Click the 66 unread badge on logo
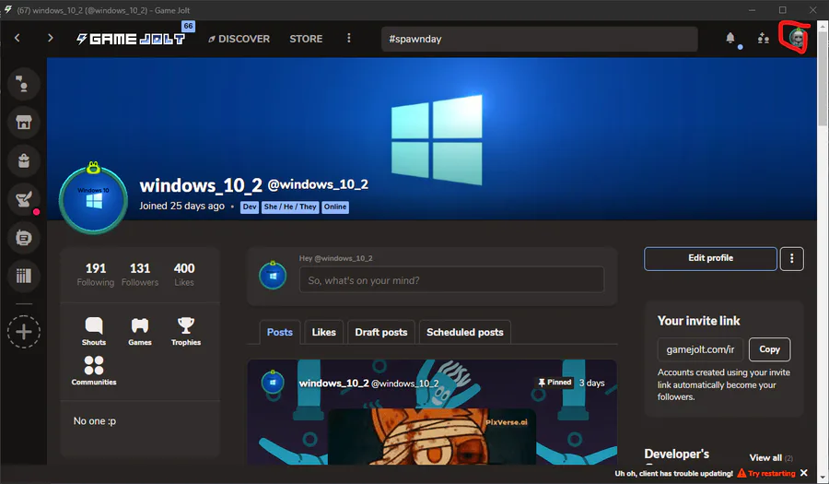 [x=188, y=26]
